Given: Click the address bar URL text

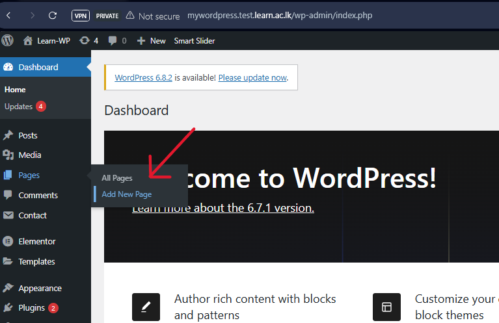Looking at the screenshot, I should [x=280, y=15].
